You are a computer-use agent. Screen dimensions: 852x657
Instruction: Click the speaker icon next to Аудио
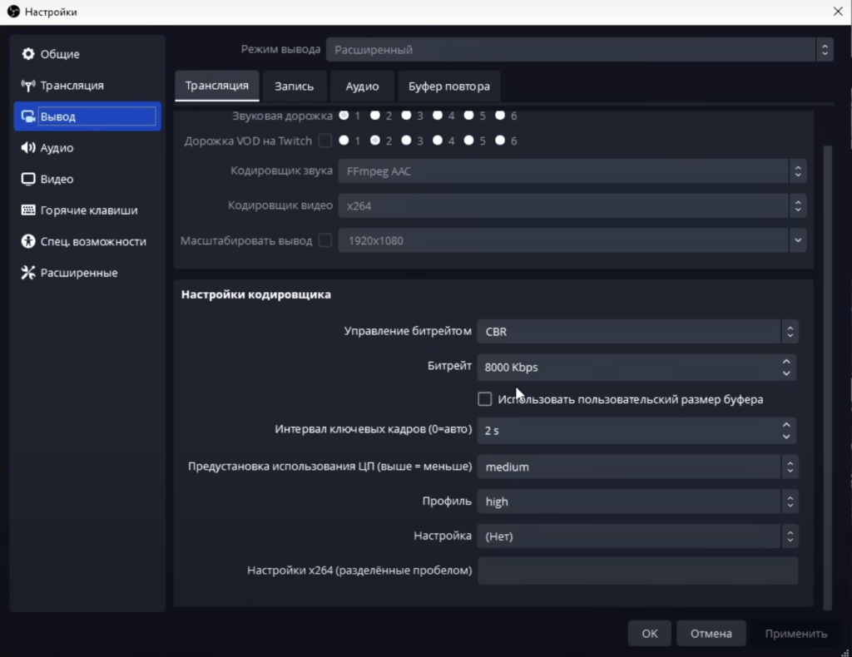pos(27,148)
